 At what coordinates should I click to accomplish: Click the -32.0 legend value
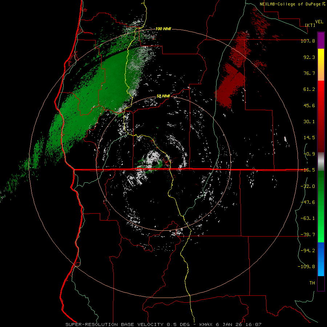[308, 186]
